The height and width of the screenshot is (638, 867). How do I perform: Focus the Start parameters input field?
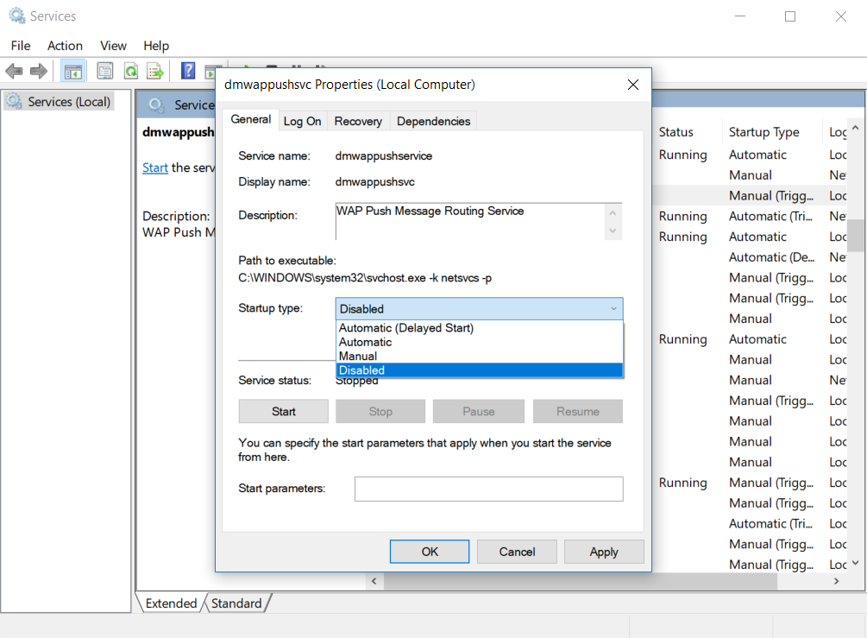click(x=489, y=489)
